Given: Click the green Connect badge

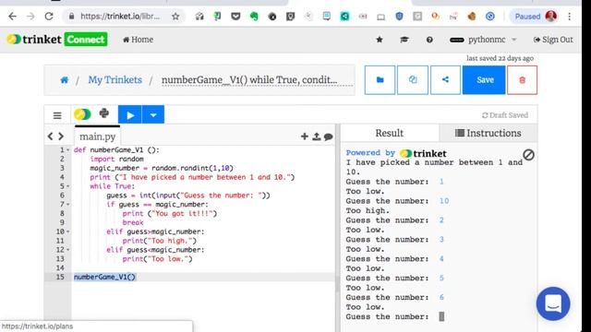Looking at the screenshot, I should (86, 39).
